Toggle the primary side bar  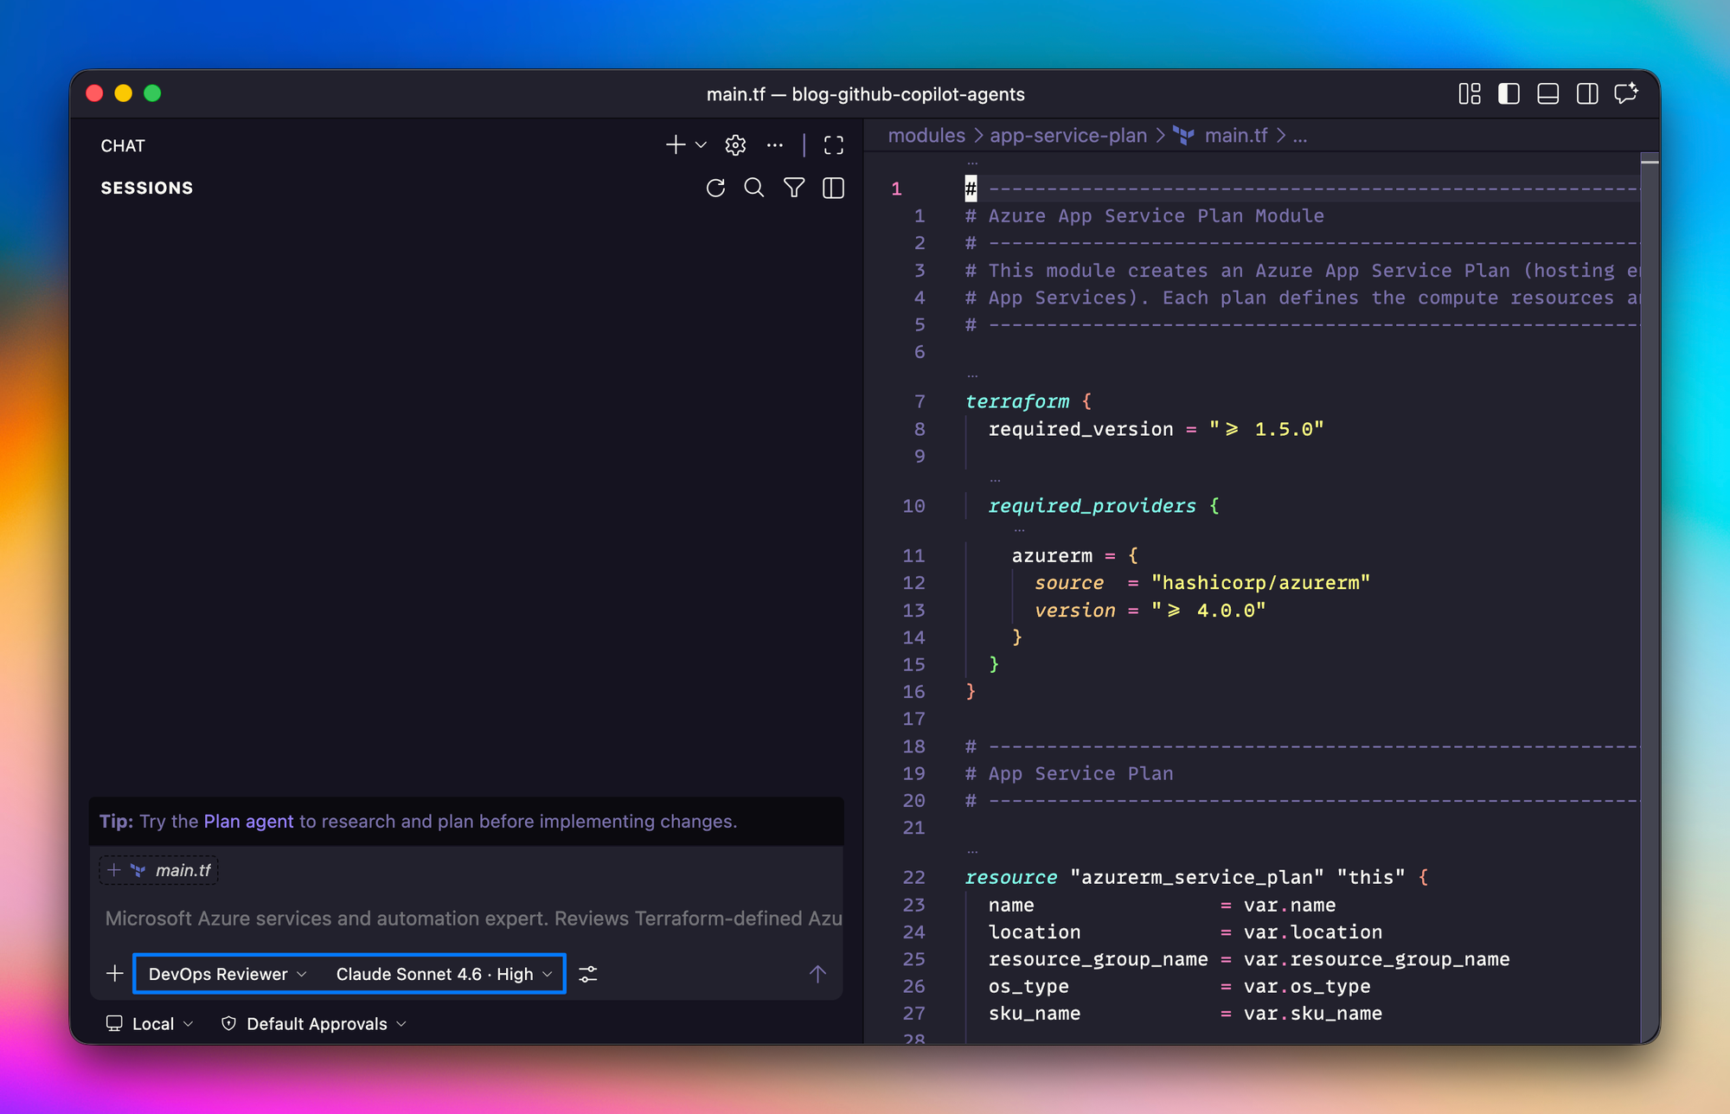coord(1509,93)
